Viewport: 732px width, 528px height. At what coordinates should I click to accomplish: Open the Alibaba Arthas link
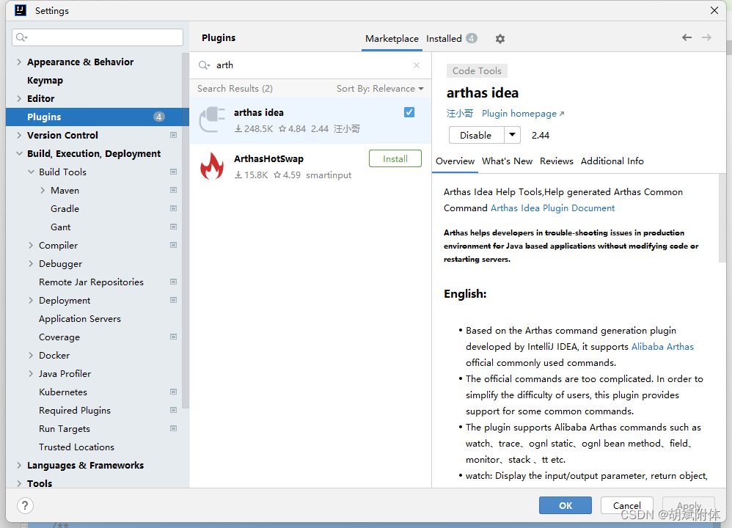(662, 347)
